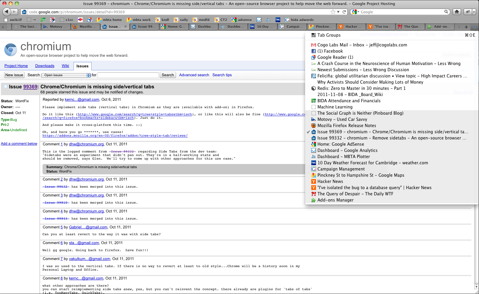Select Dashboard - MBTA Plotter entry
This screenshot has width=479, height=294.
(x=392, y=157)
